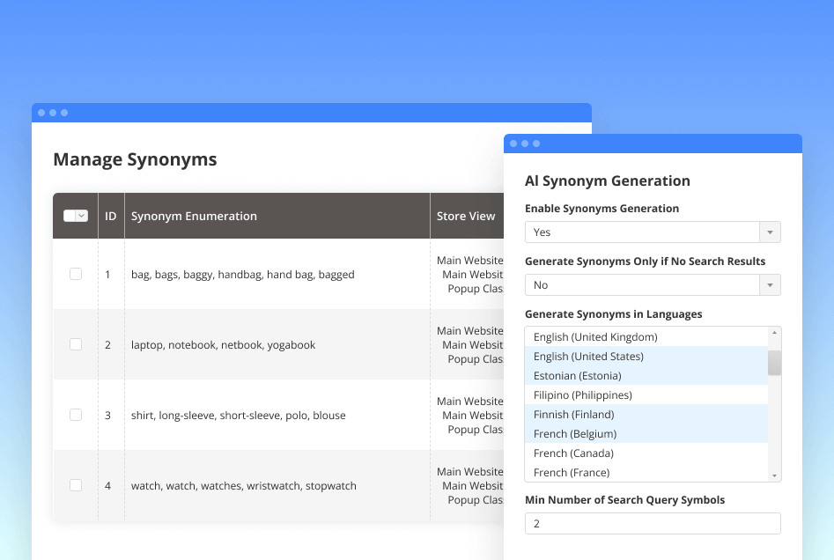Screen dimensions: 834x560
Task: Open the select-all checkbox dropdown in header
Action: 82,216
